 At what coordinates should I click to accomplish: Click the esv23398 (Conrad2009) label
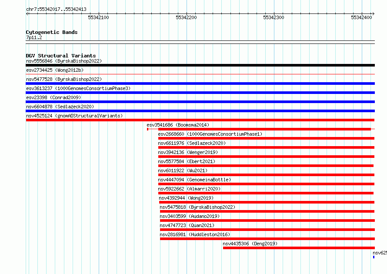53,97
